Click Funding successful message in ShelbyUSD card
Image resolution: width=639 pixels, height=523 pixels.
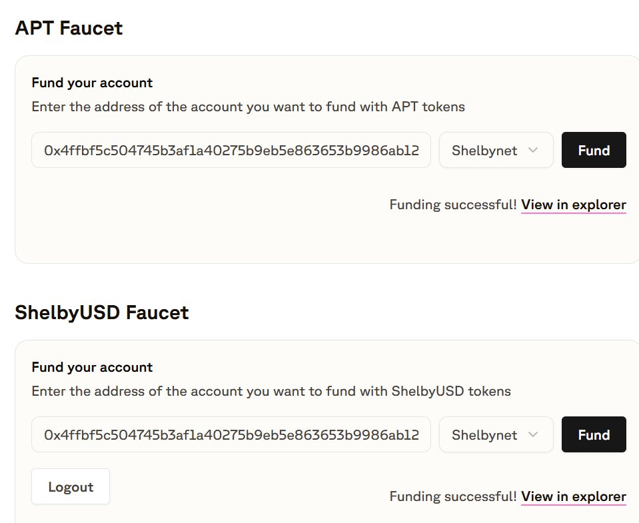(x=452, y=496)
